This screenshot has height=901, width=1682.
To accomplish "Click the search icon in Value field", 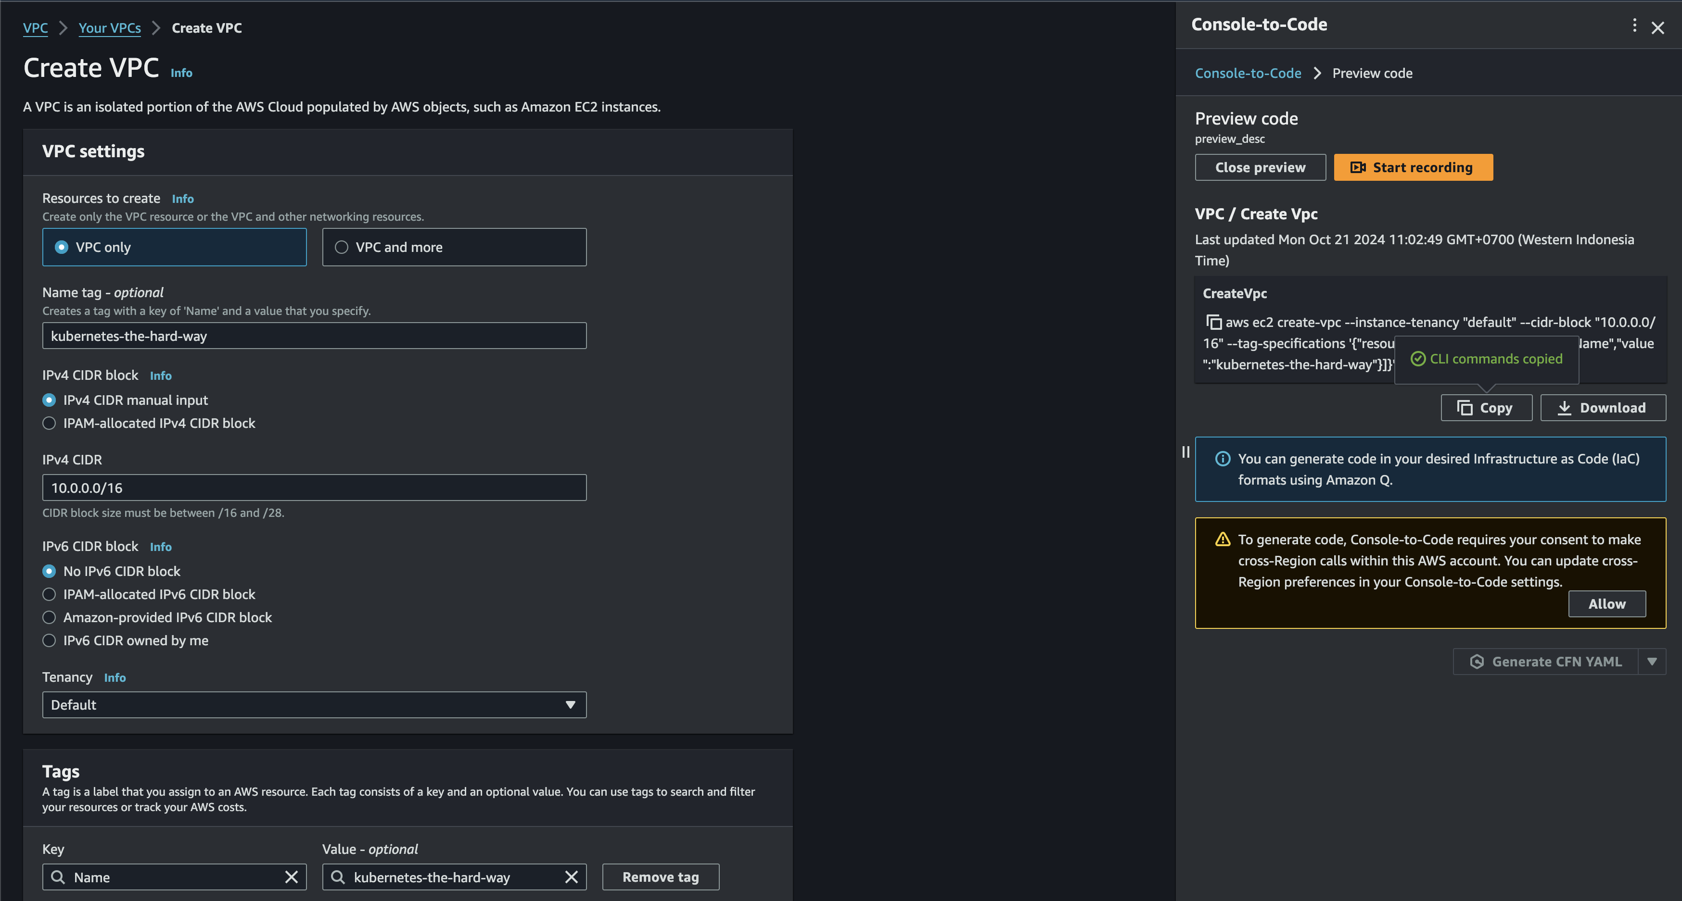I will tap(338, 877).
